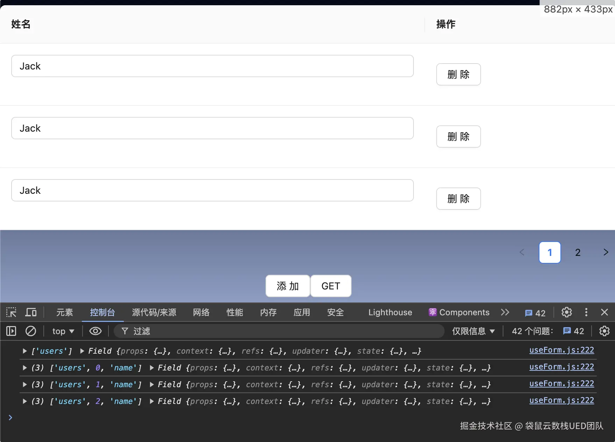Open DevTools settings gear in tab bar
This screenshot has height=442, width=615.
click(x=567, y=312)
